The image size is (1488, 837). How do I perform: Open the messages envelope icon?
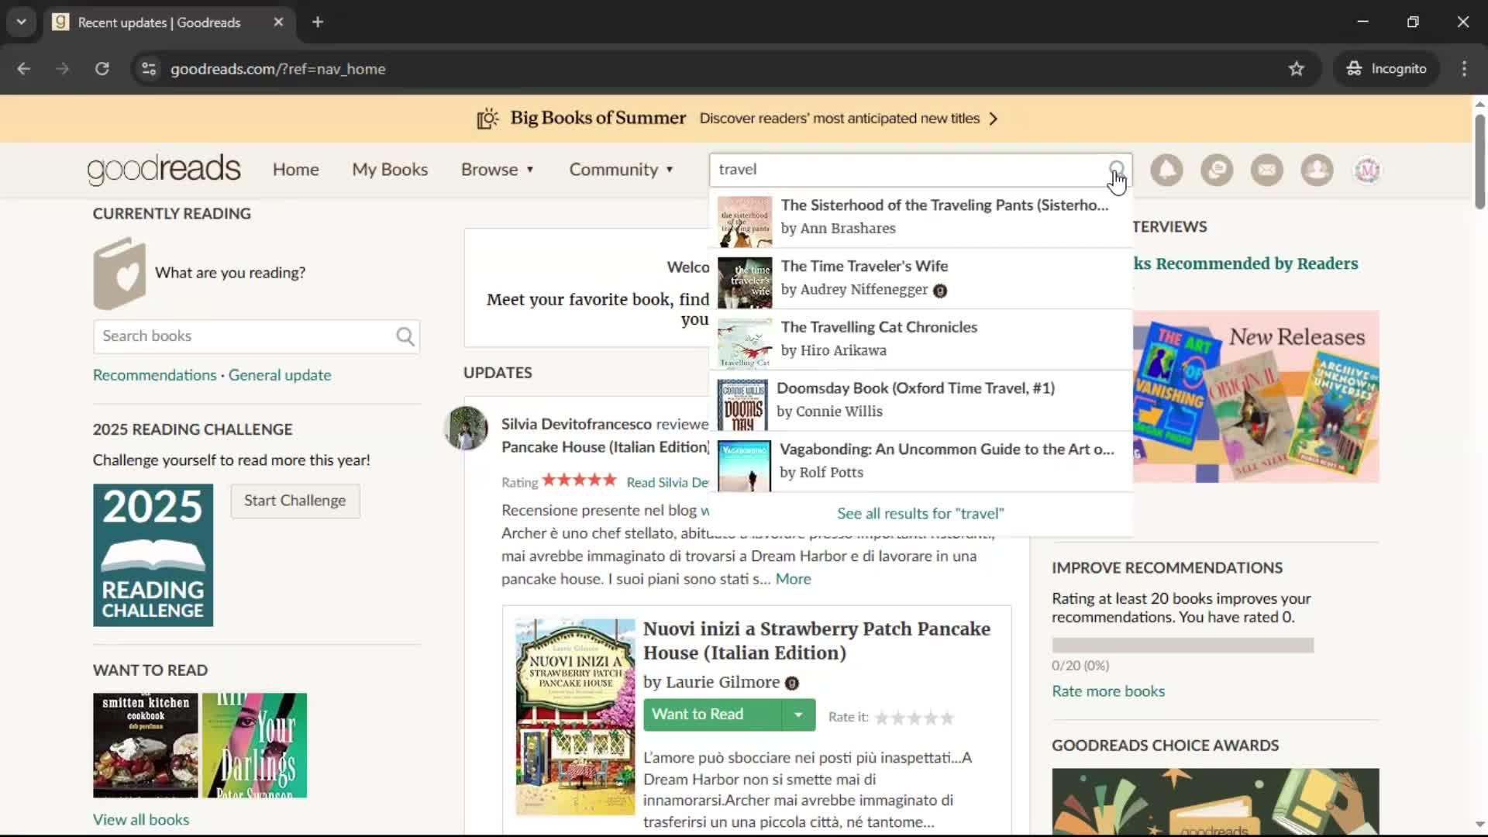tap(1267, 170)
